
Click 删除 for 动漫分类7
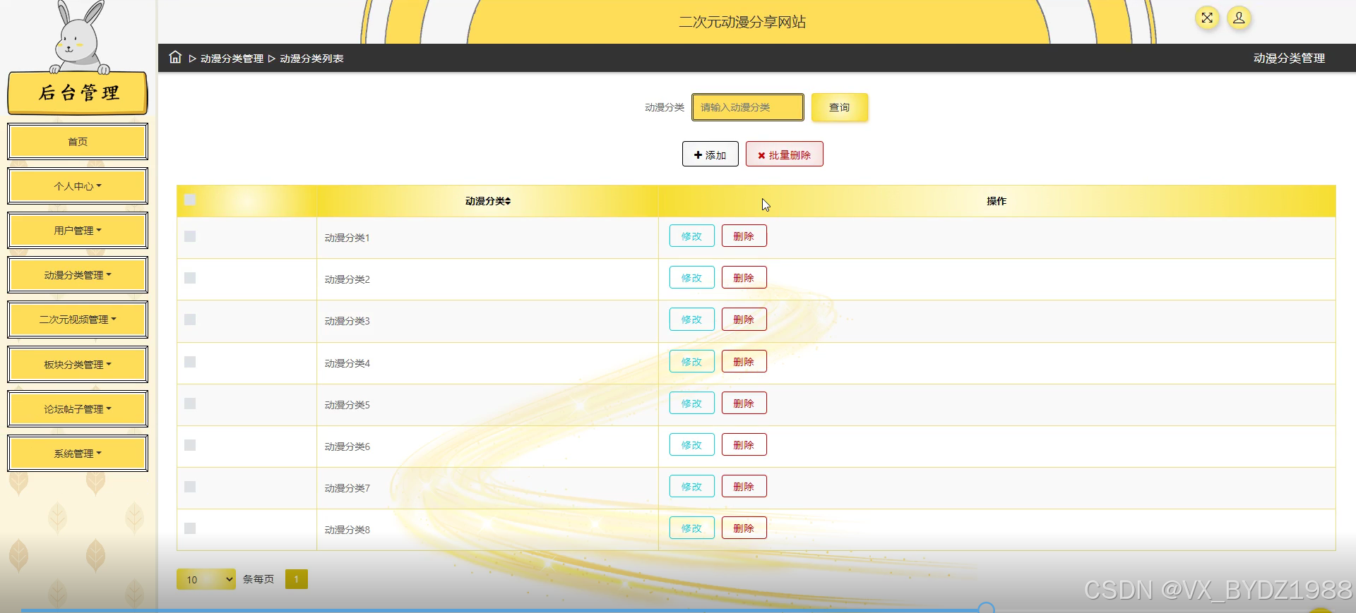tap(744, 487)
